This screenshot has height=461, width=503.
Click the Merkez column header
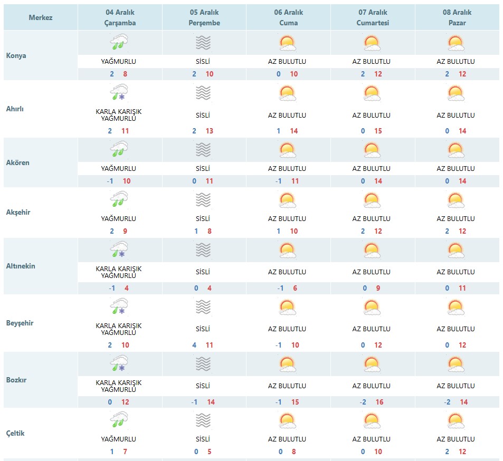coord(41,17)
